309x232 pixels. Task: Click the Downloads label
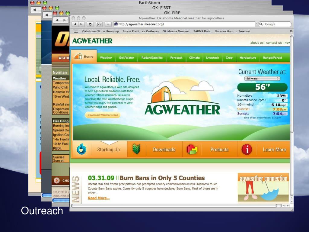tap(164, 150)
